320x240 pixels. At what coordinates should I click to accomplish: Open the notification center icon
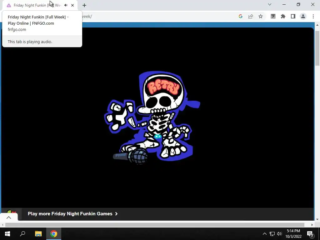(x=310, y=234)
